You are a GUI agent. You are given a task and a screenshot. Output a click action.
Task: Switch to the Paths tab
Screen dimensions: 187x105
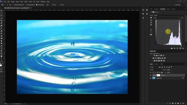(x=162, y=64)
